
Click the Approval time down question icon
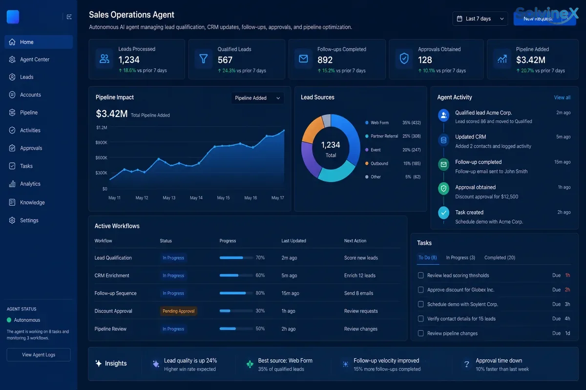466,364
